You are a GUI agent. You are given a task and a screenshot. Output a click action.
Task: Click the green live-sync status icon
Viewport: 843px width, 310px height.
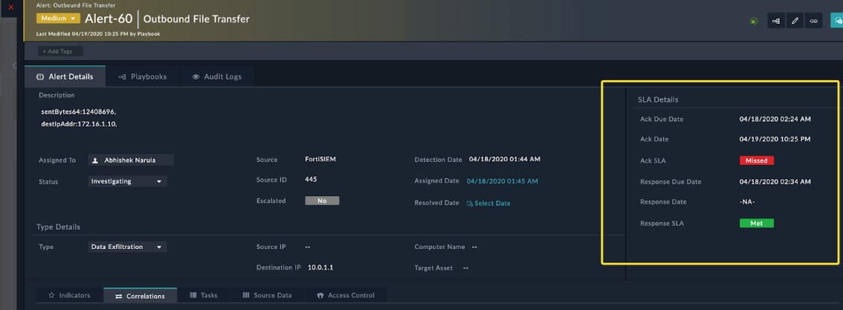coord(754,21)
